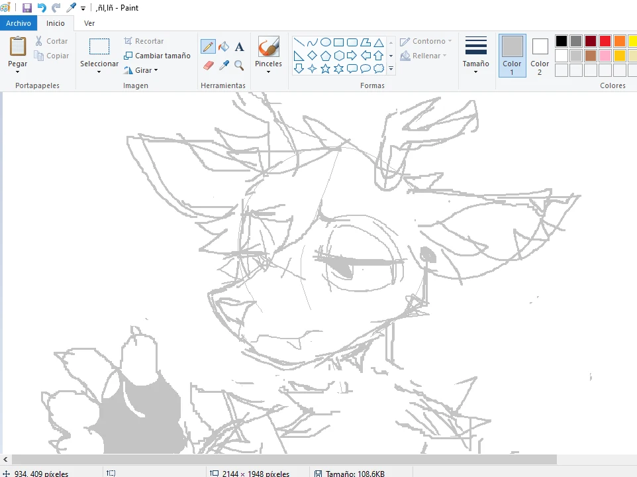Click the Copiar button
The image size is (637, 477).
click(52, 56)
